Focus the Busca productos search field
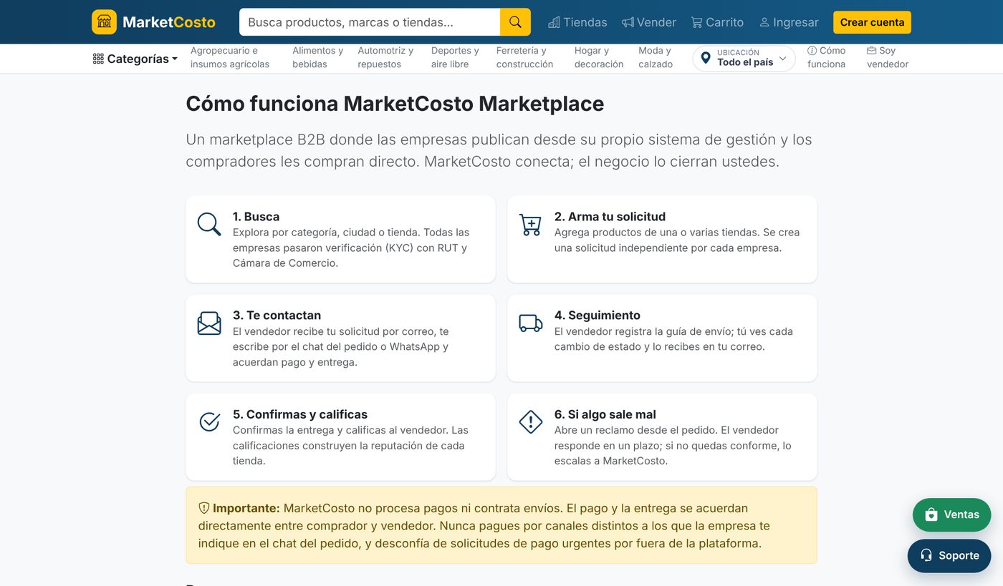Image resolution: width=1003 pixels, height=586 pixels. pyautogui.click(x=370, y=22)
